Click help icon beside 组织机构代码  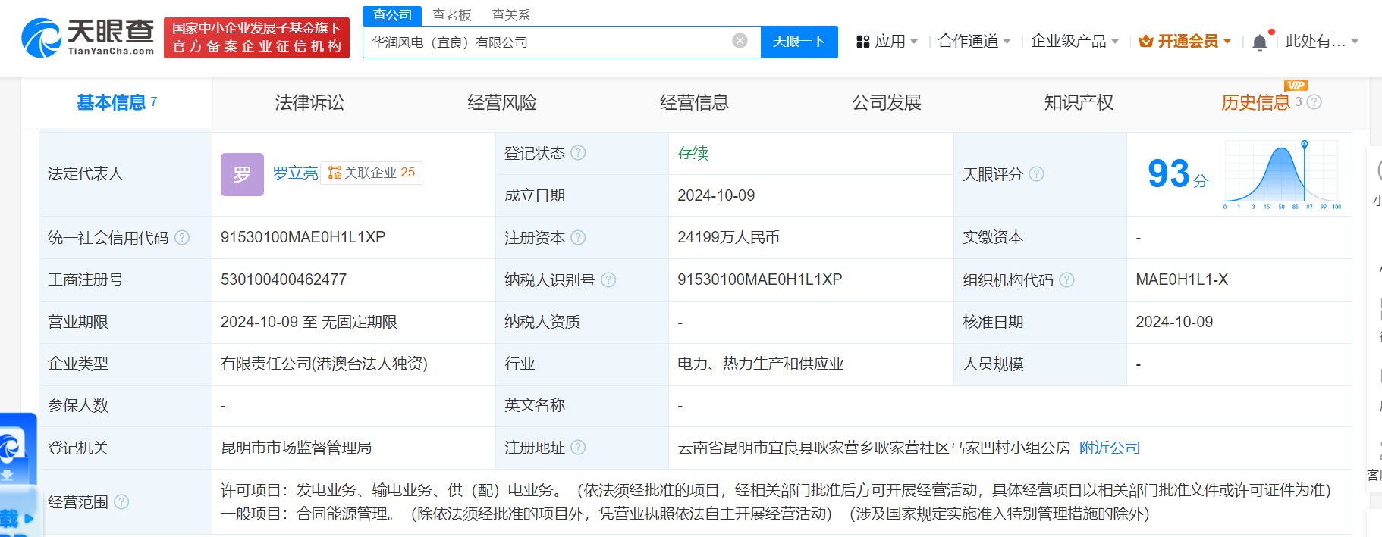tap(1066, 280)
